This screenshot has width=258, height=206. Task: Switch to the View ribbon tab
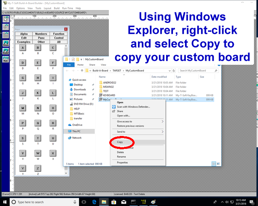(x=104, y=64)
